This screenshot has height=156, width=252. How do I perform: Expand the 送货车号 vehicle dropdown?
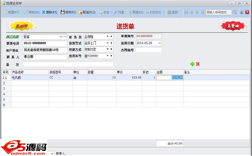point(108,56)
